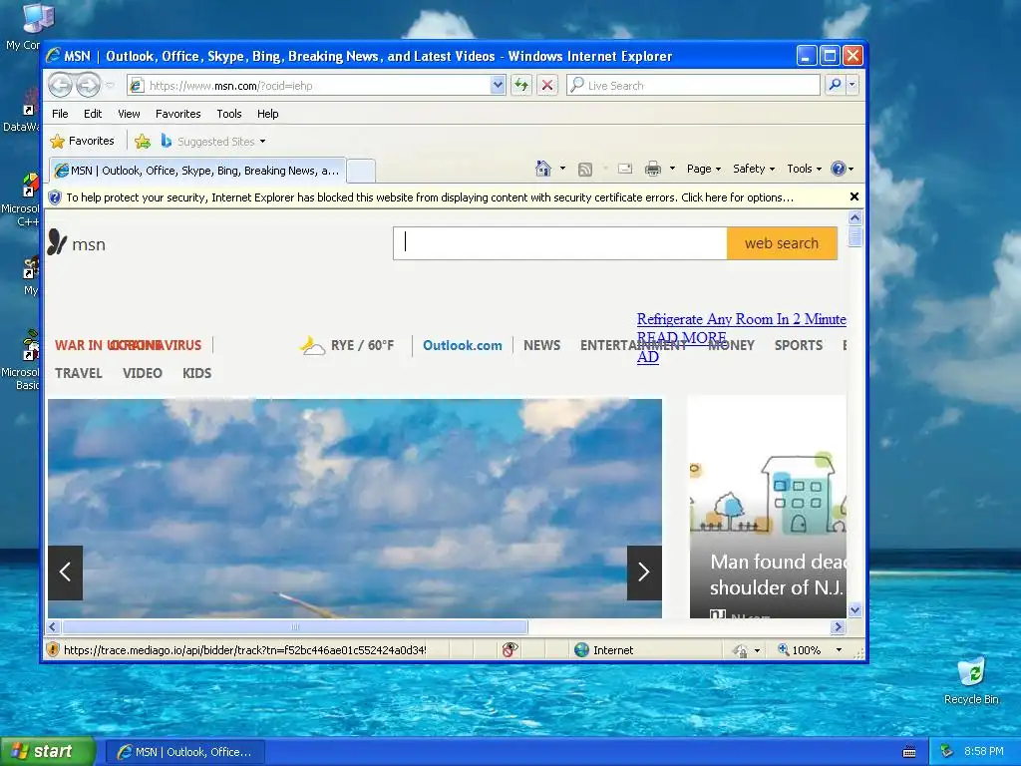
Task: Click Add to Favorites Bar icon
Action: point(143,142)
